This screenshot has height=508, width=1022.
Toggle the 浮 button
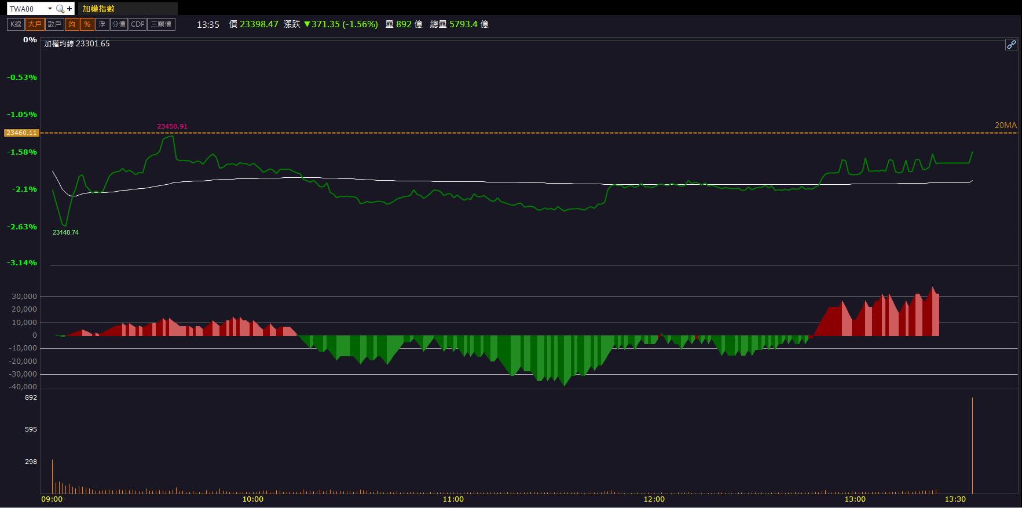click(102, 24)
